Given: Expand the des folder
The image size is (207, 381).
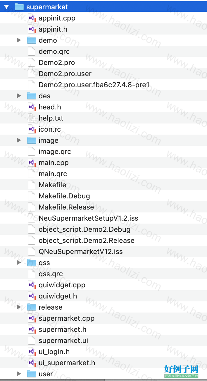Looking at the screenshot, I should [x=19, y=96].
